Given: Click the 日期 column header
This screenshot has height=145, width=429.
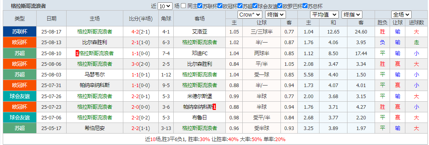Looking at the screenshot, I should coord(52,19).
